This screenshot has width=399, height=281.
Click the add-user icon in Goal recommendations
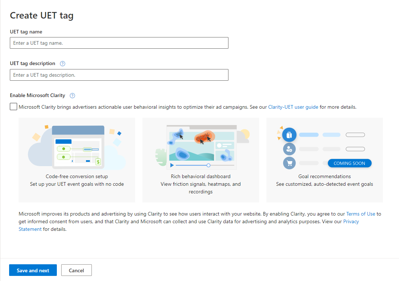tap(289, 149)
